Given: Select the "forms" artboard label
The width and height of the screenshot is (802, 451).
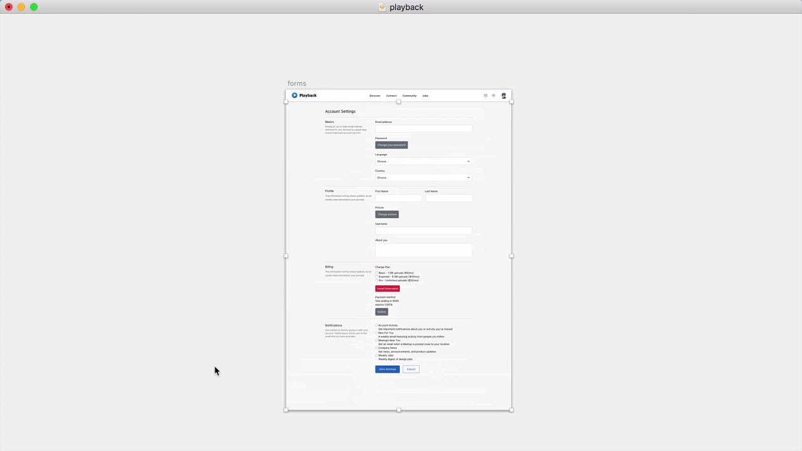Looking at the screenshot, I should 297,83.
